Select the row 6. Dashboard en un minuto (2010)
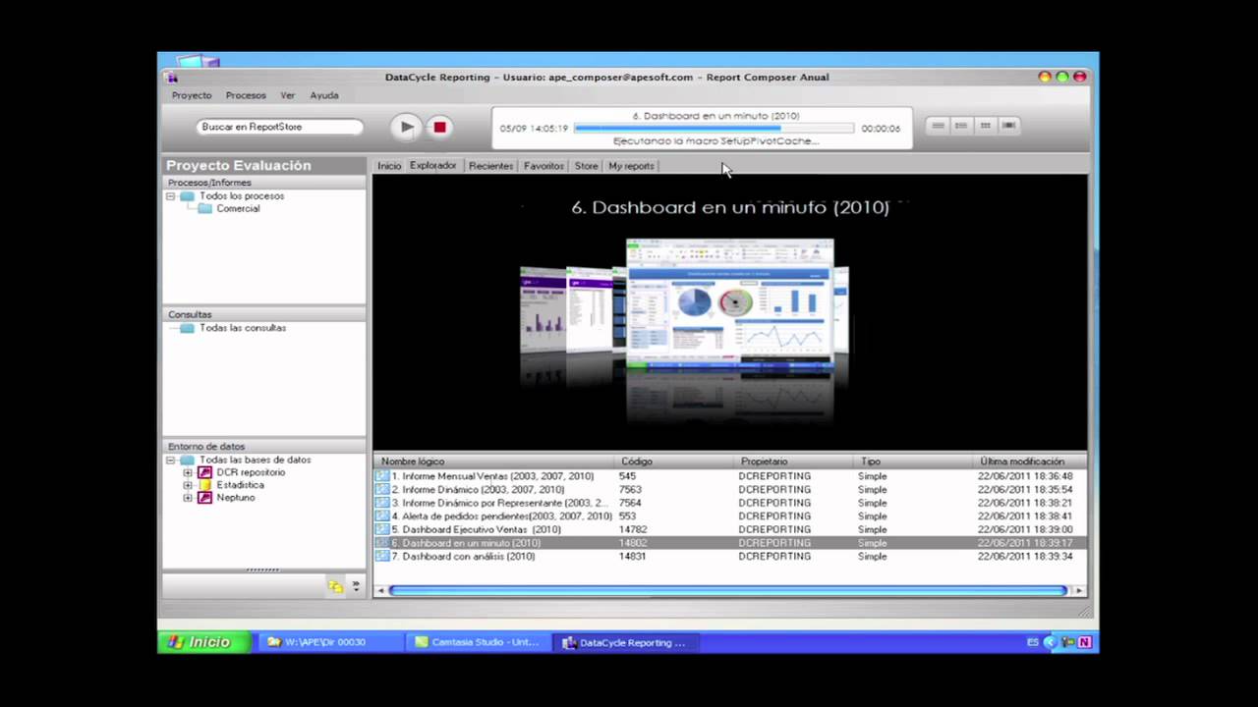 (729, 543)
